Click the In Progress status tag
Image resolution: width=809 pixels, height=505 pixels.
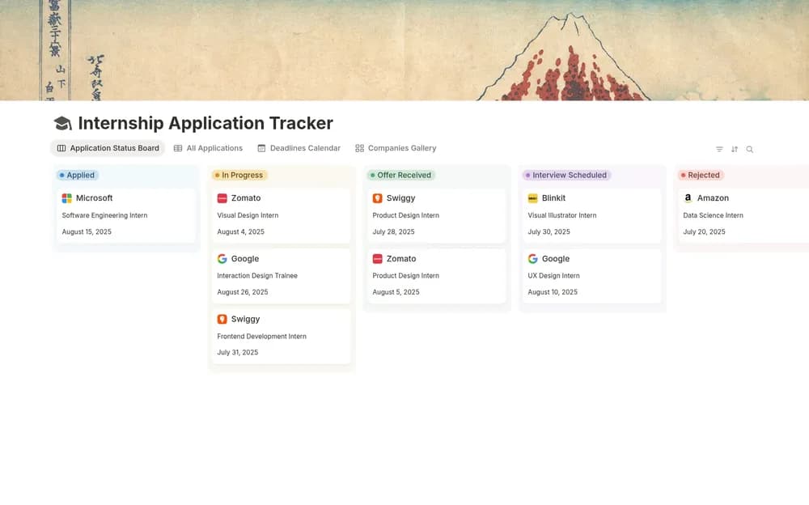click(x=239, y=175)
